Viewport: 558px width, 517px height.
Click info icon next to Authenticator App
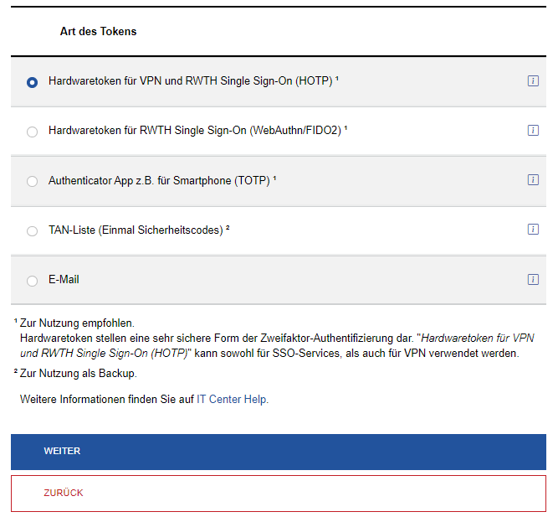click(x=533, y=179)
